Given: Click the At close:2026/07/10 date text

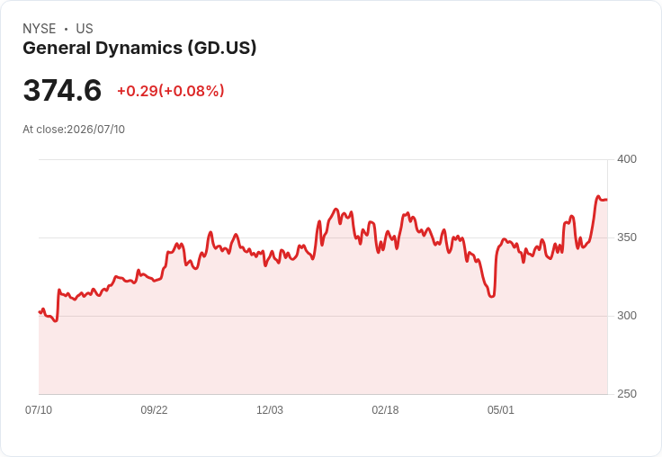Looking at the screenshot, I should (74, 130).
